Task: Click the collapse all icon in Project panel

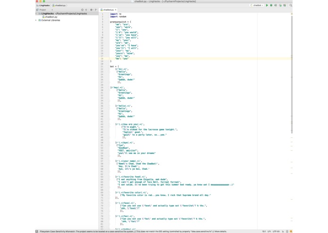Action: coord(86,10)
